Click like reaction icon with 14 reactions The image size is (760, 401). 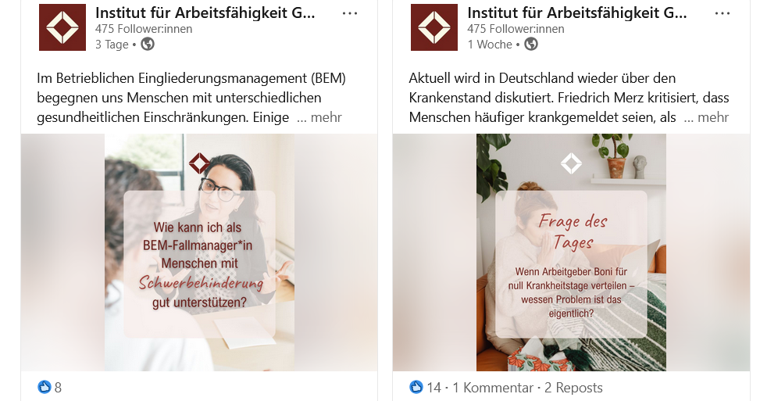pyautogui.click(x=416, y=387)
